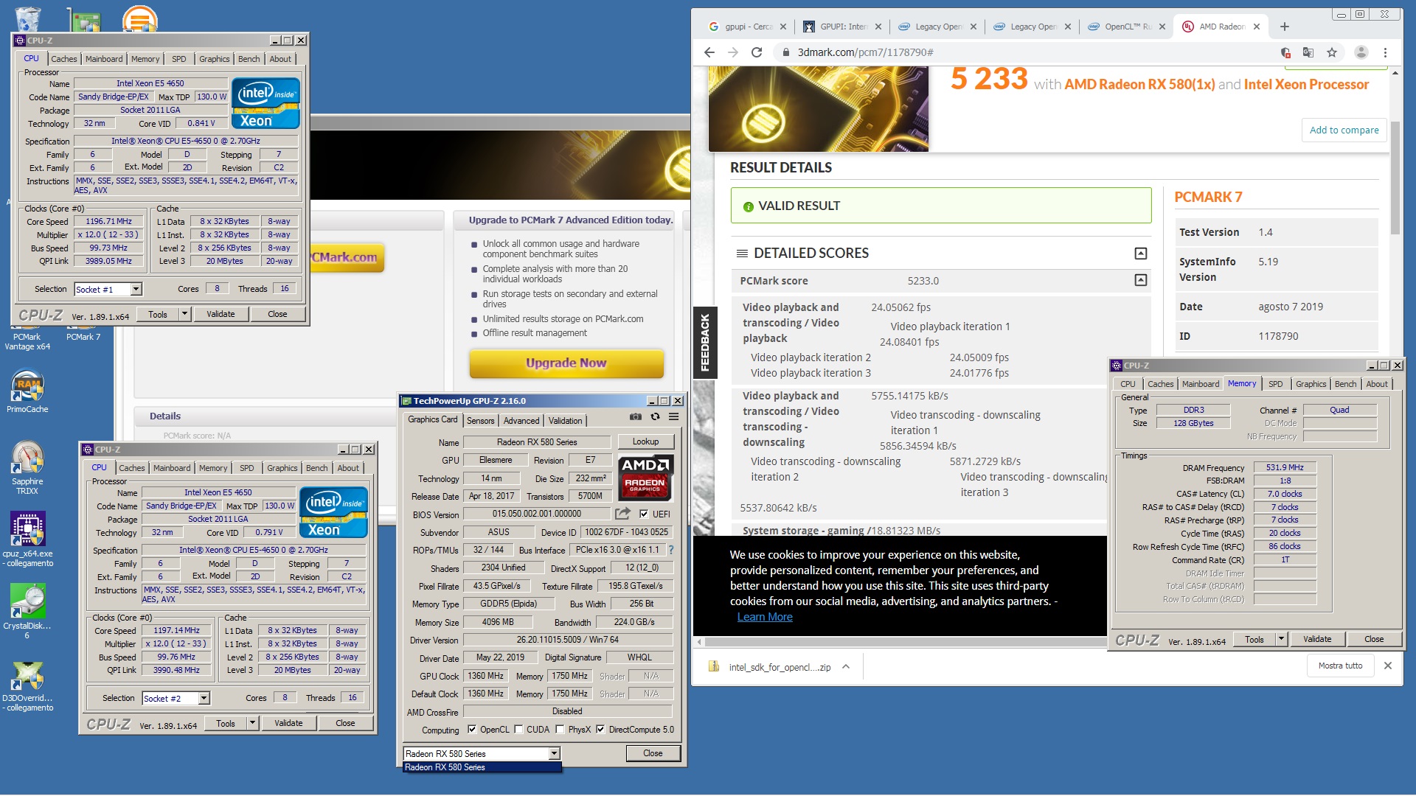
Task: Click AMD Radeon Graphics logo in GPU-Z
Action: pyautogui.click(x=645, y=478)
